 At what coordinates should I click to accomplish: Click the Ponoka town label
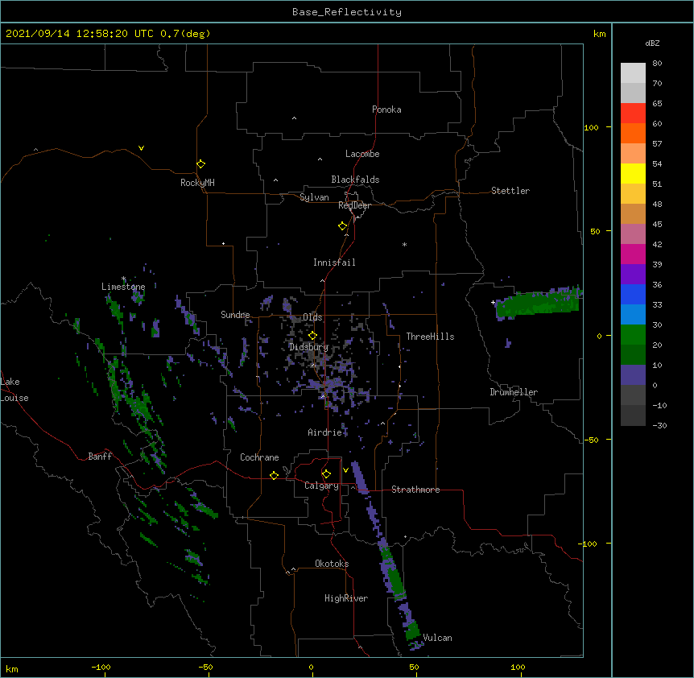point(386,110)
